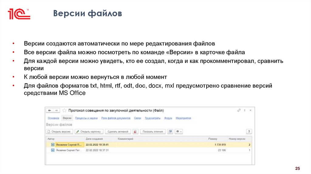
Task: Click the 1C logo
Action: click(x=19, y=14)
